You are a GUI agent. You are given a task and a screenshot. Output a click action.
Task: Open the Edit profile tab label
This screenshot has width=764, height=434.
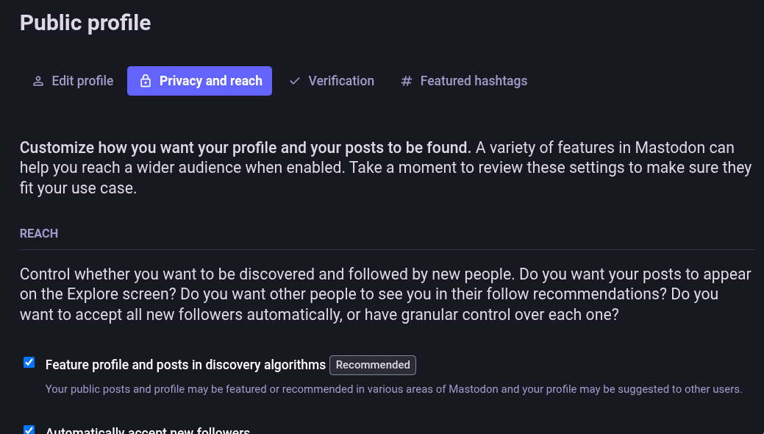point(82,81)
